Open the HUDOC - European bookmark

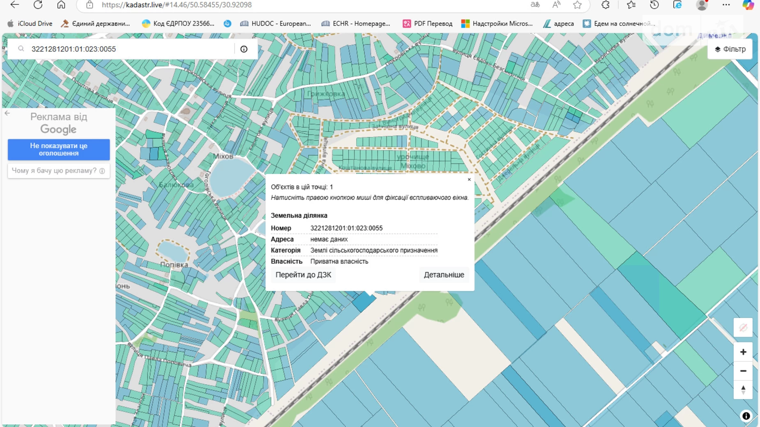pos(275,23)
